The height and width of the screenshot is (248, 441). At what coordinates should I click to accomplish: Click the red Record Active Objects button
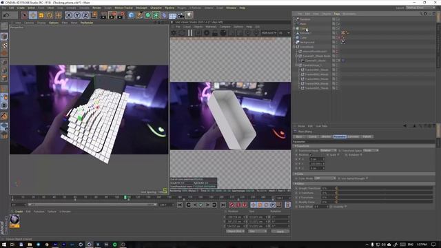click(232, 205)
